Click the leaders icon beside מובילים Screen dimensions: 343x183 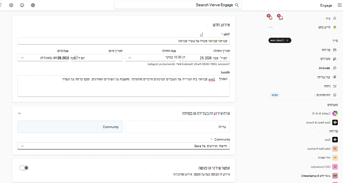tap(335, 59)
